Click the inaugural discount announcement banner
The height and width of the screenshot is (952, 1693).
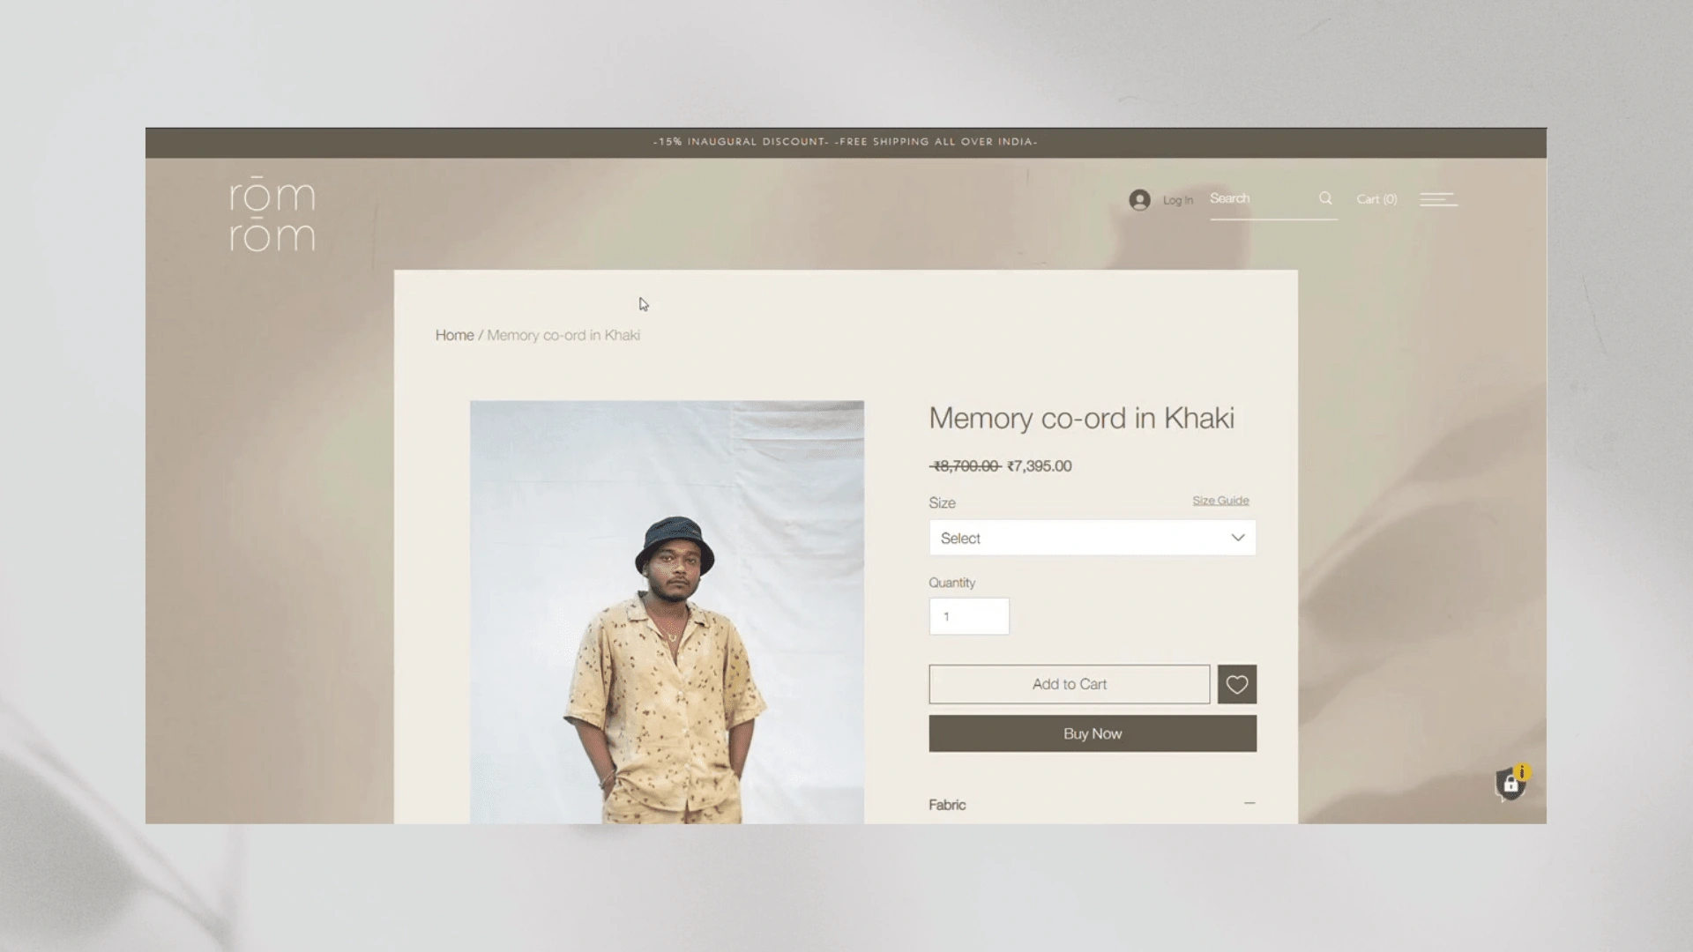845,142
